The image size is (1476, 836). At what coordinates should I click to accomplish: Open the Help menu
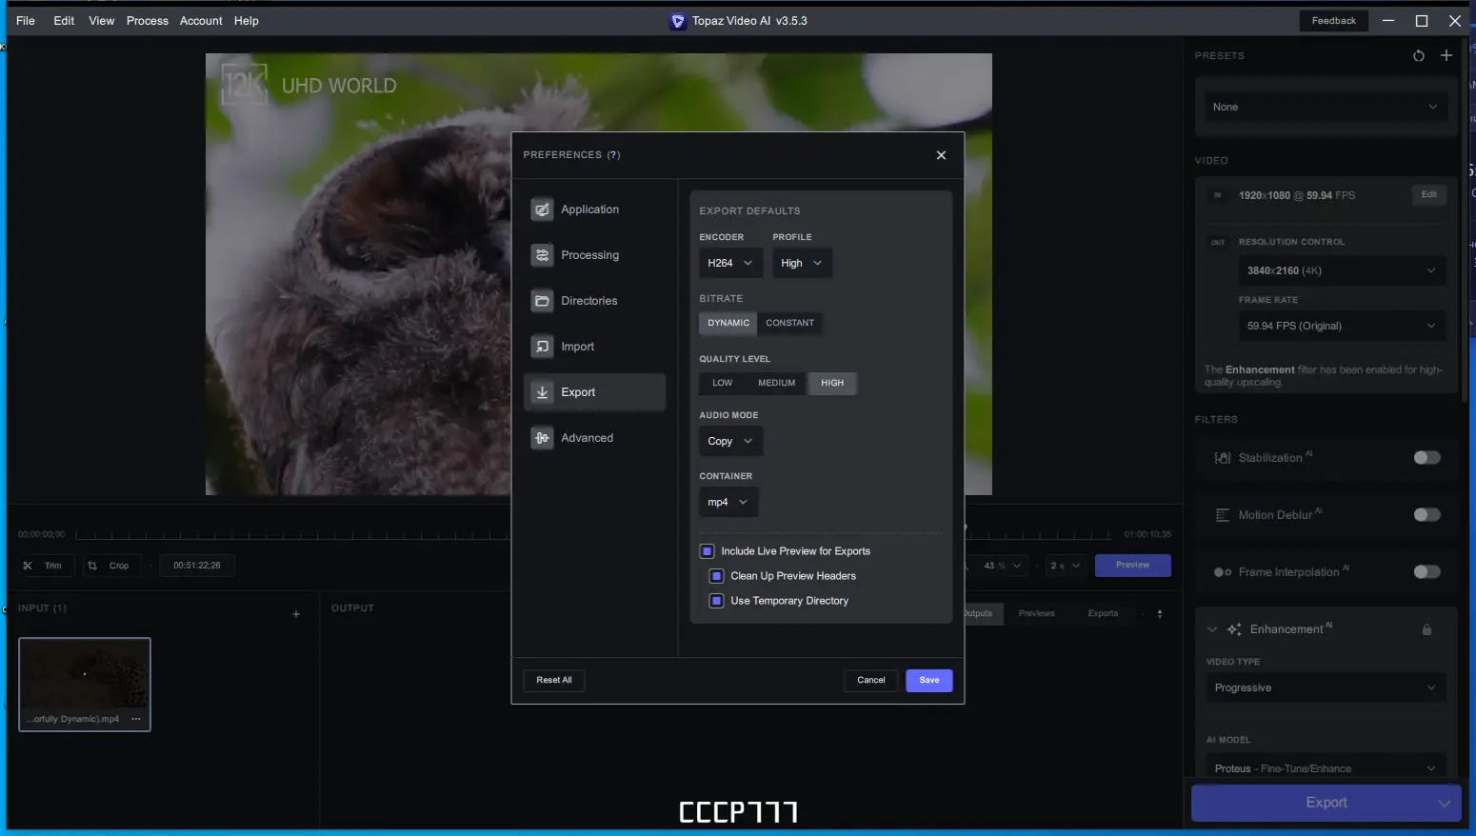(x=247, y=21)
